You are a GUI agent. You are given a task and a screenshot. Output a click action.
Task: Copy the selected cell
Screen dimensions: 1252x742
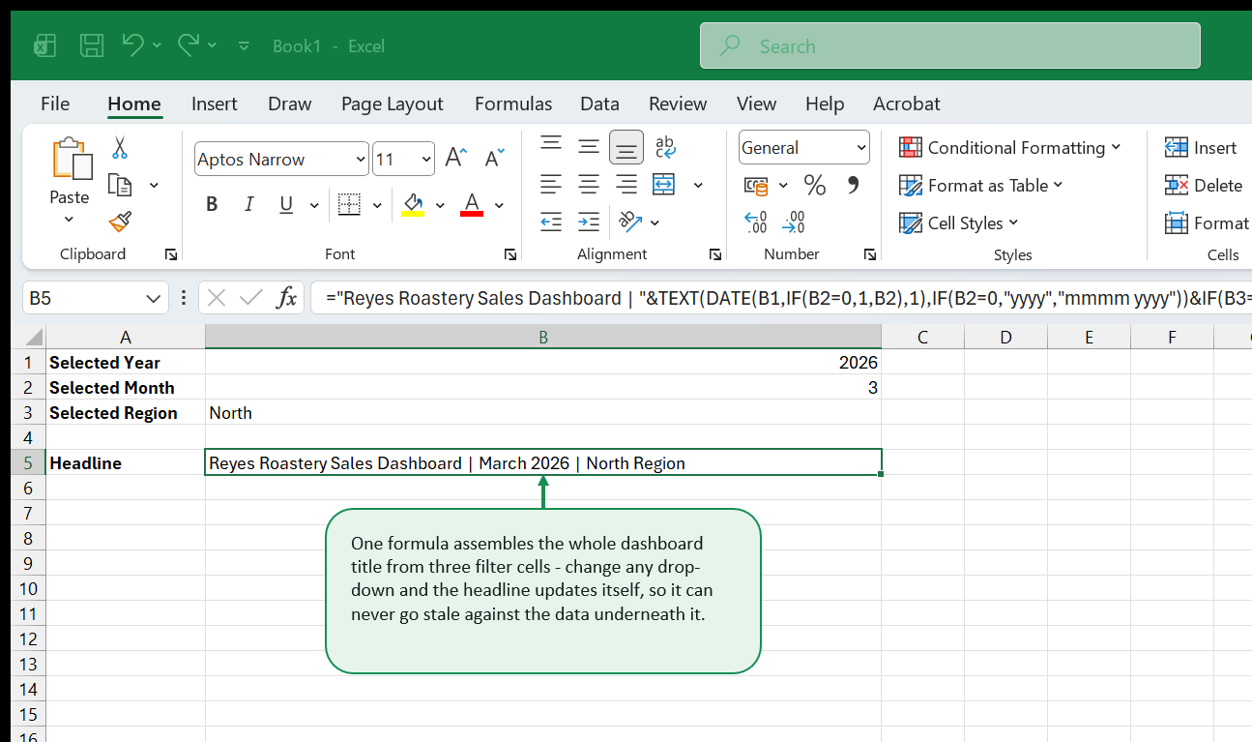[x=120, y=185]
